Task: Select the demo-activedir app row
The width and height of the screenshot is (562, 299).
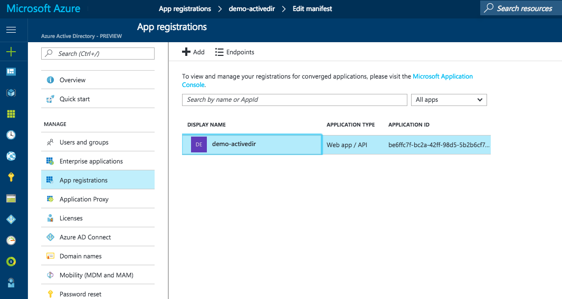Action: point(336,144)
